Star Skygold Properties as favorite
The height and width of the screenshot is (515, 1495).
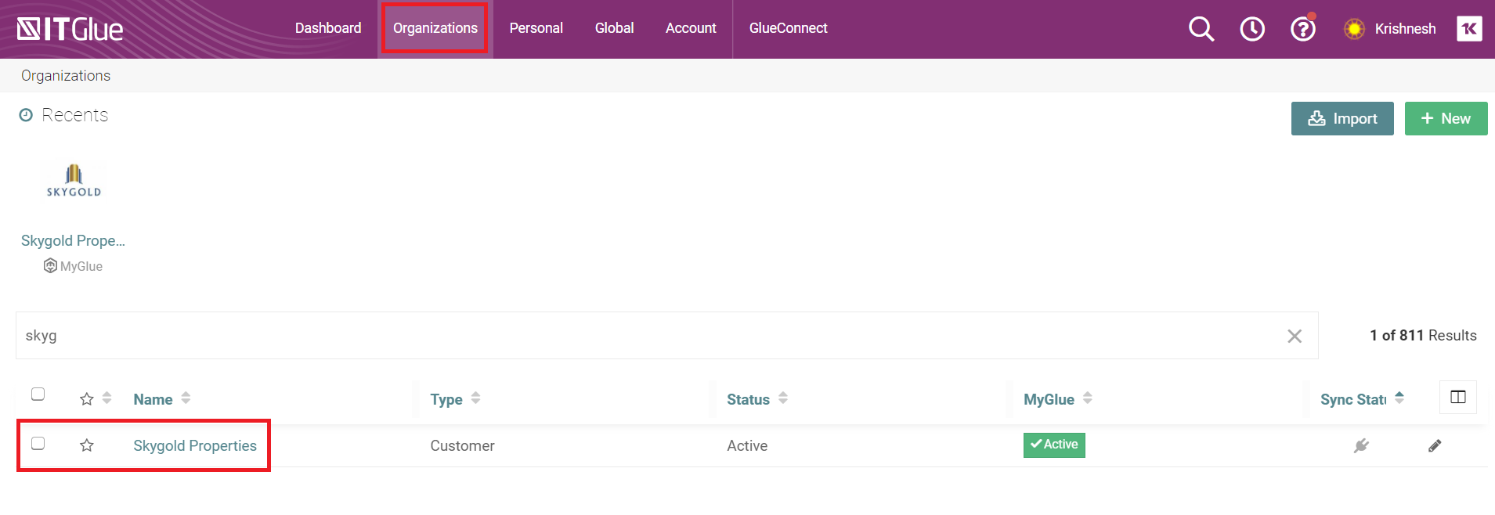click(x=87, y=445)
